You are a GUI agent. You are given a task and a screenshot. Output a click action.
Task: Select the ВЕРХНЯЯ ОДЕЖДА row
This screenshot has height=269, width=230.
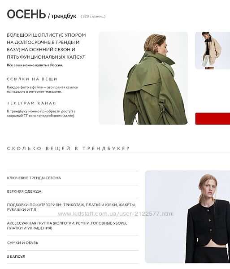coord(73,191)
